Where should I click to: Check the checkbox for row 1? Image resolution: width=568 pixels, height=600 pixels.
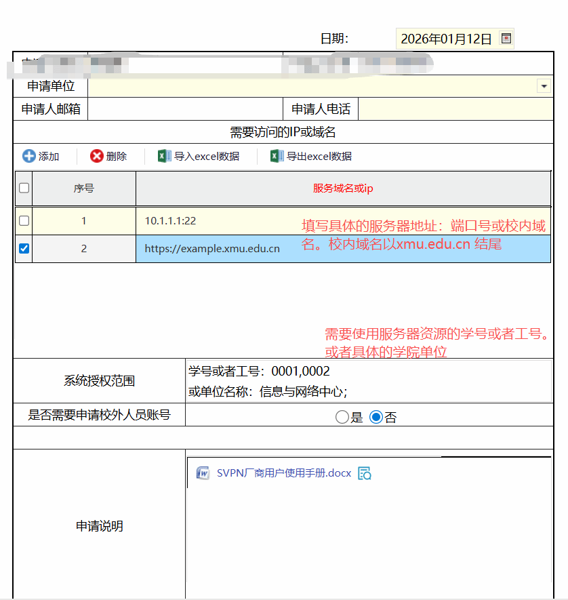[x=24, y=220]
